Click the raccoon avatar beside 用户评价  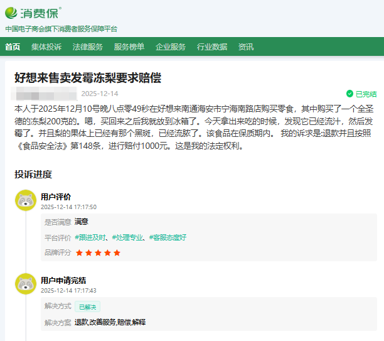point(26,200)
